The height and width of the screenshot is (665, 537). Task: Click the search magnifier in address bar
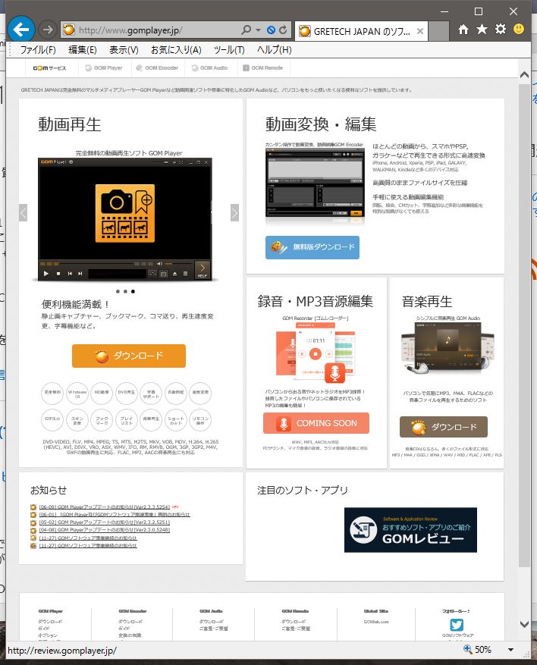coord(246,30)
